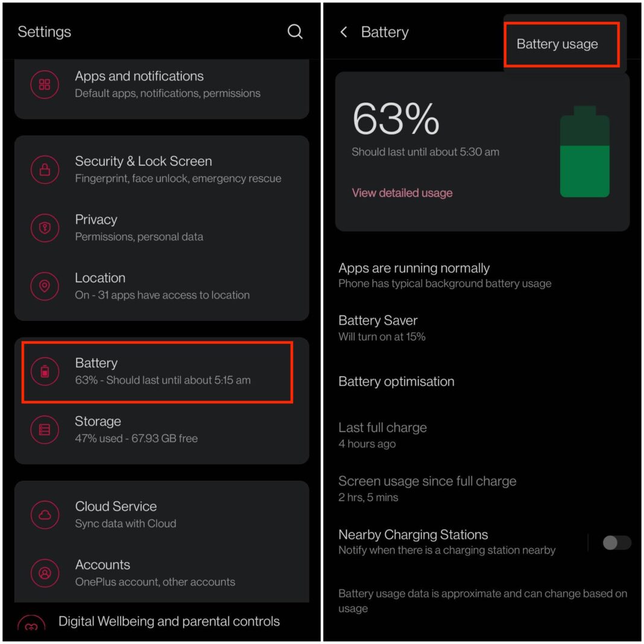The image size is (644, 644).
Task: Tap the back arrow on Battery screen
Action: (x=343, y=32)
